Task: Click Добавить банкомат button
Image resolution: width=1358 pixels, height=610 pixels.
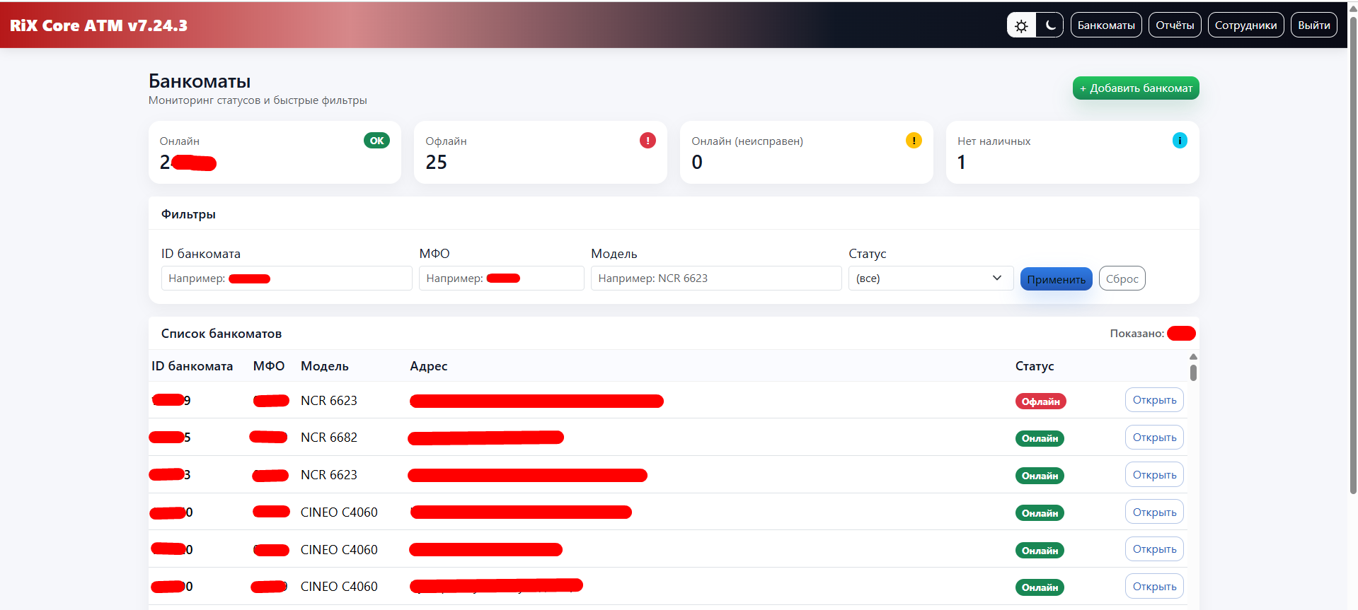Action: 1135,88
